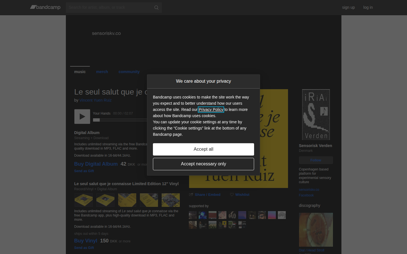The height and width of the screenshot is (254, 407).
Task: Open fifth vinyl product thumbnail
Action: tap(170, 200)
